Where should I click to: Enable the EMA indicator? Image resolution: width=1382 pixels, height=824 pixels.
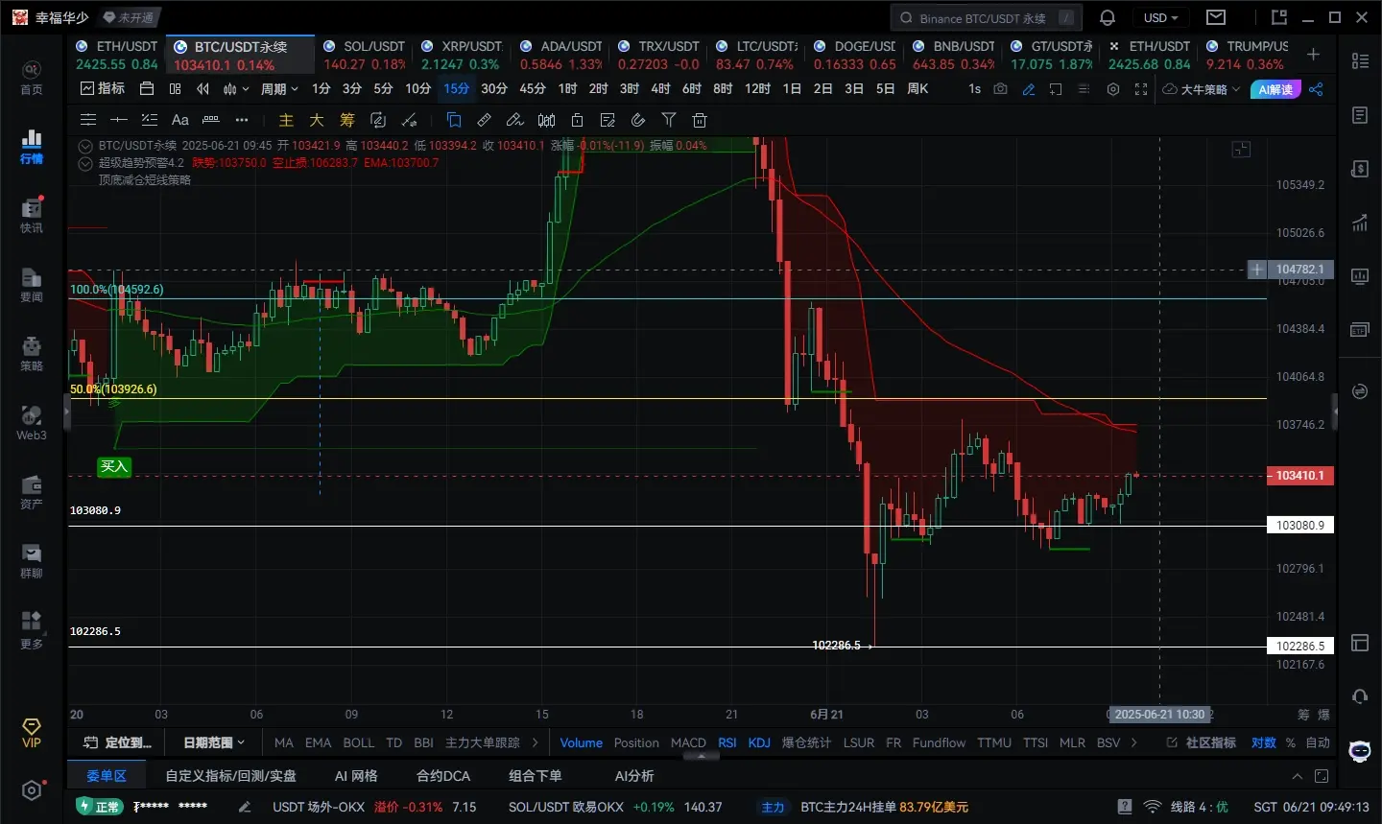(318, 742)
